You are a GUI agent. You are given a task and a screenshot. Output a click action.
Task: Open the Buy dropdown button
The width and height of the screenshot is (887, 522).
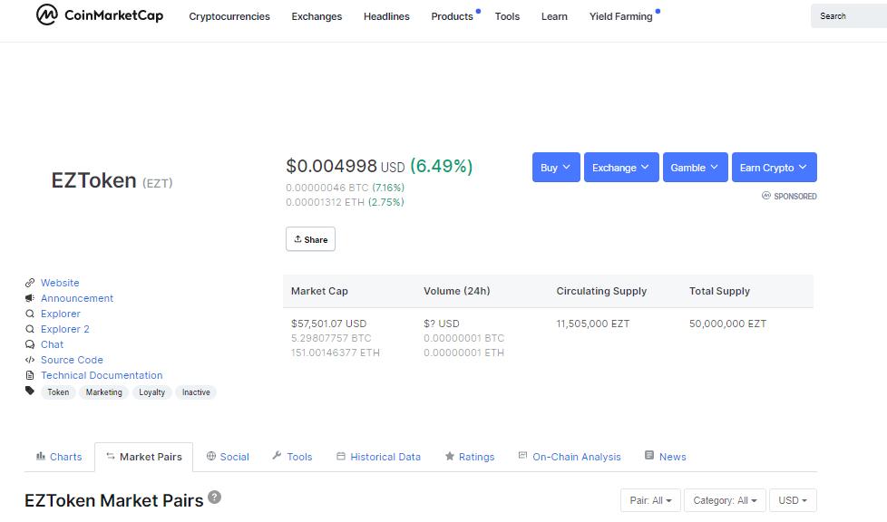point(556,168)
